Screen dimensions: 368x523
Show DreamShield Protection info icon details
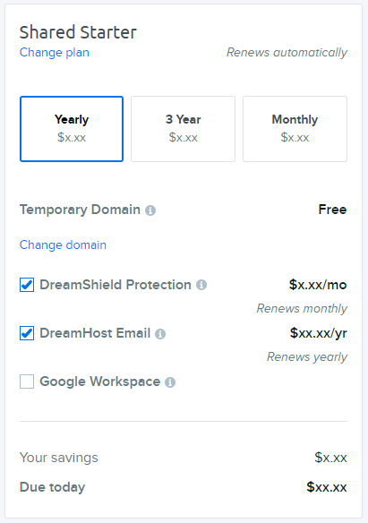[201, 285]
